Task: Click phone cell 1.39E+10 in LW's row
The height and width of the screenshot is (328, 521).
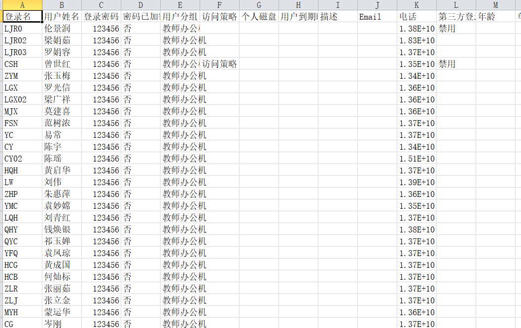Action: (417, 182)
